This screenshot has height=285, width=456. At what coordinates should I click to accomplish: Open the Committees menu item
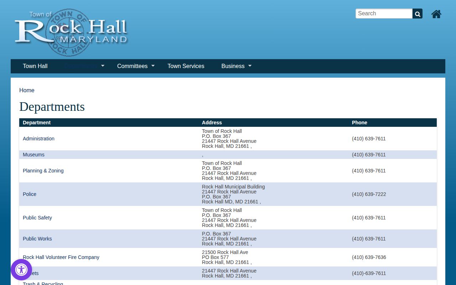(x=132, y=66)
